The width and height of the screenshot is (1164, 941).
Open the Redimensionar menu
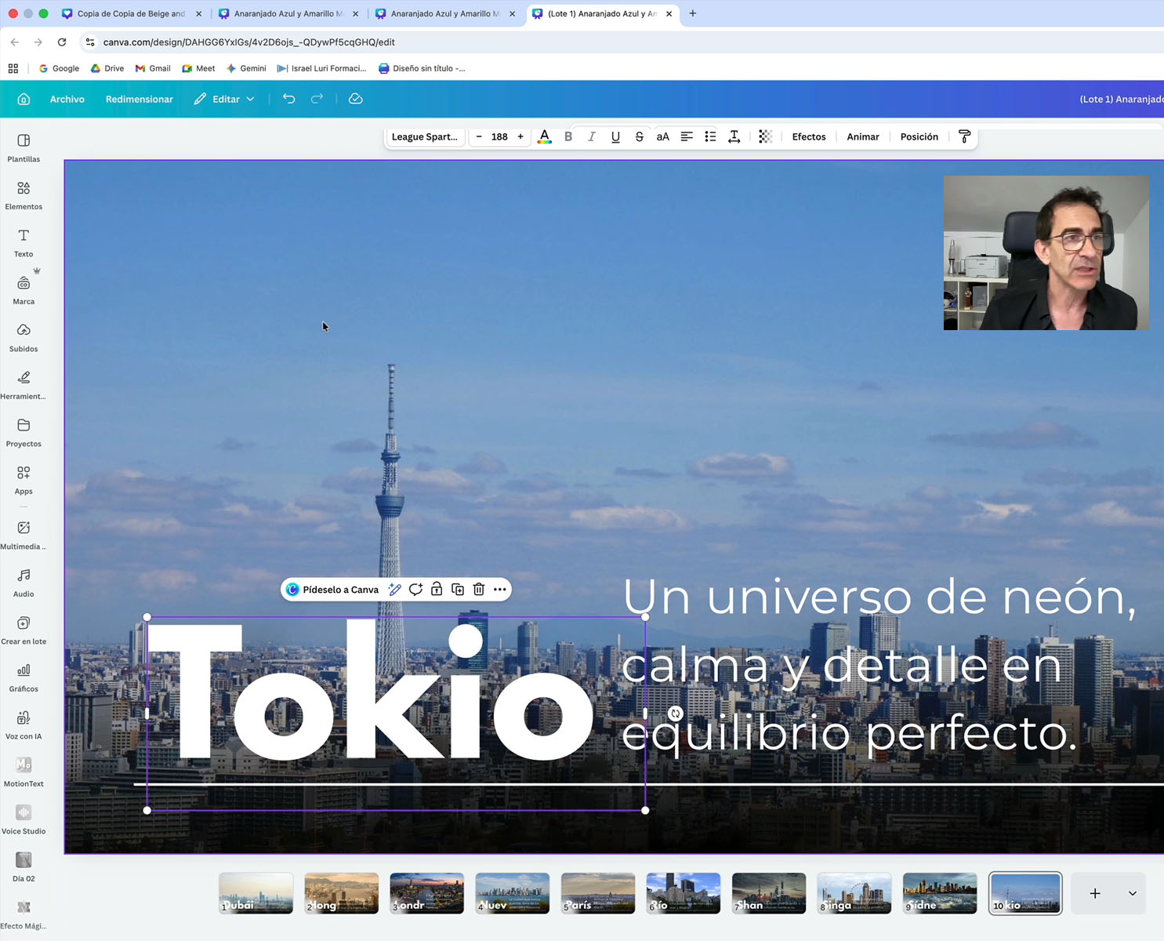pyautogui.click(x=140, y=99)
